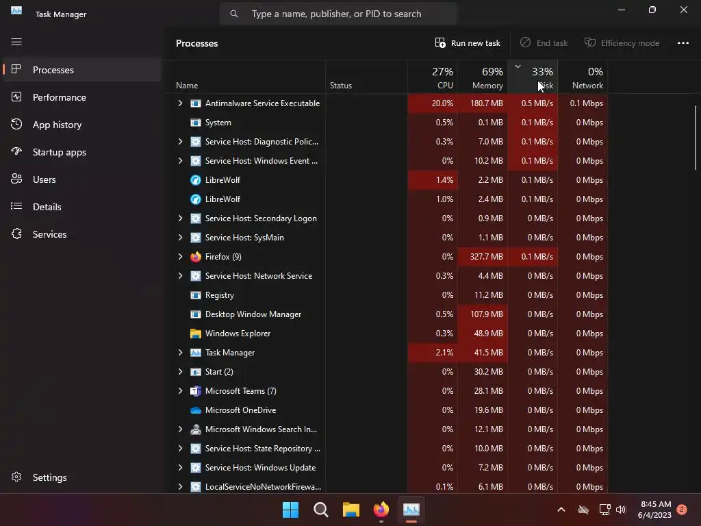The width and height of the screenshot is (701, 526).
Task: Sort by the CPU column header
Action: click(433, 77)
